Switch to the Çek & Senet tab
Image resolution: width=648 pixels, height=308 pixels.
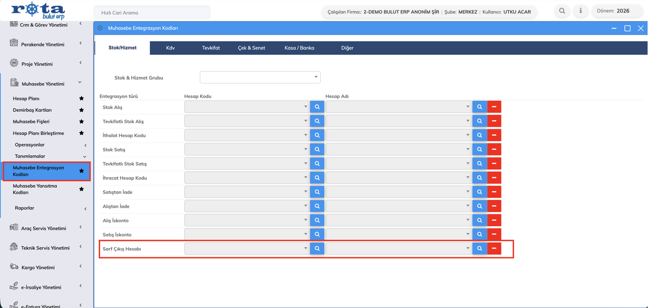(251, 48)
